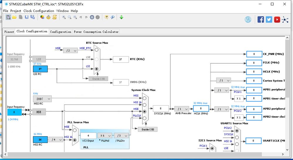Save the project with the single floppy disk icon

point(26,17)
